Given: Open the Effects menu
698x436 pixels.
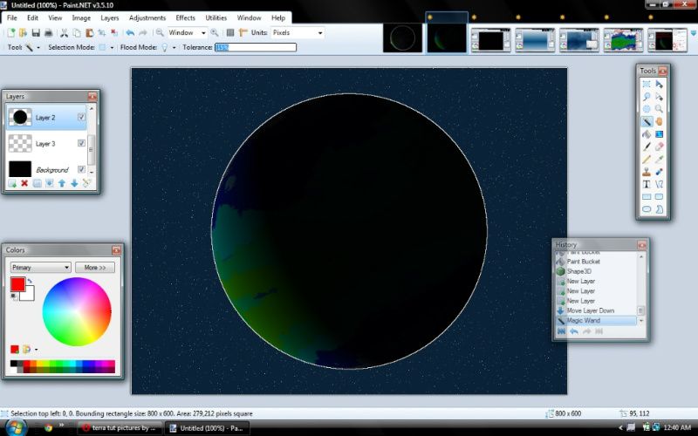Looking at the screenshot, I should (185, 17).
